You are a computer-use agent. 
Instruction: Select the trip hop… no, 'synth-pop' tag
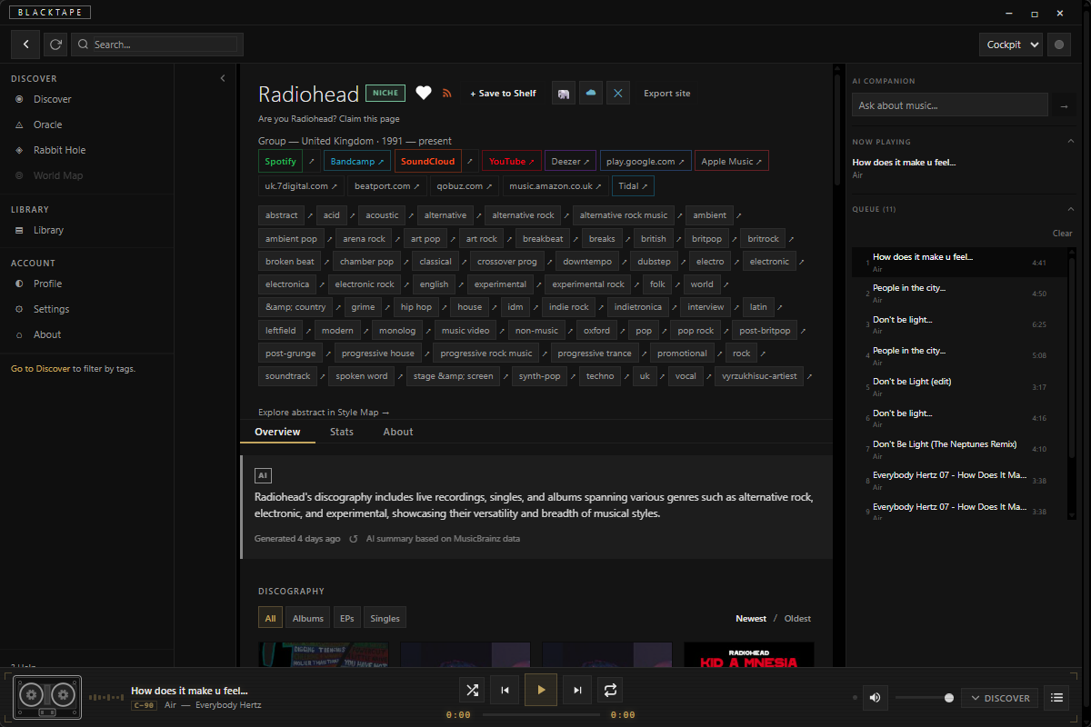[539, 376]
